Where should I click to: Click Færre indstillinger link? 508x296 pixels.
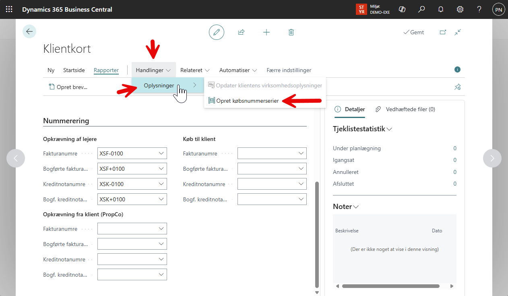coord(289,70)
